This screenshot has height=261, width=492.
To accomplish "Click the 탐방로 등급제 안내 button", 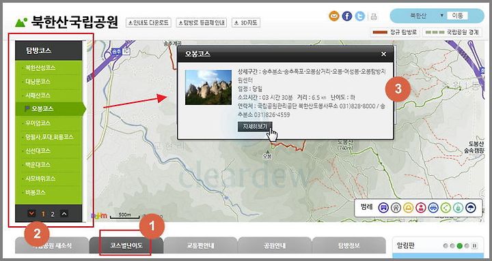I will coord(201,23).
